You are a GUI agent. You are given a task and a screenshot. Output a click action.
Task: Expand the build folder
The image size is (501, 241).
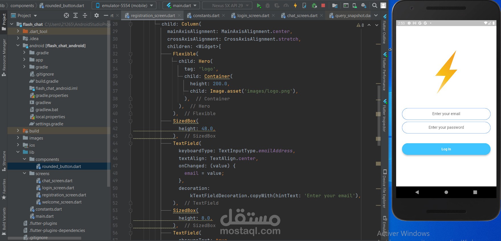pos(18,131)
